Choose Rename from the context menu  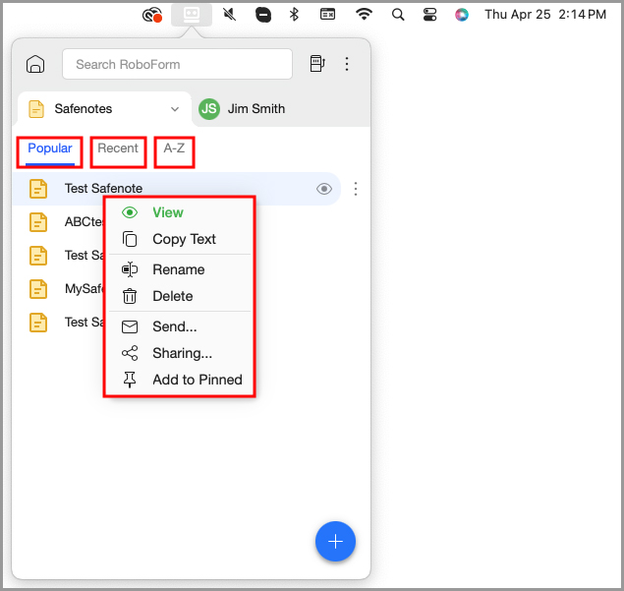[180, 269]
